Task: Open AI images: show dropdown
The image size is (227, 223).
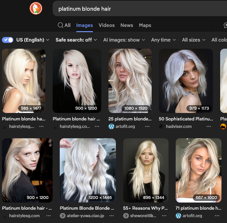Action: (124, 40)
